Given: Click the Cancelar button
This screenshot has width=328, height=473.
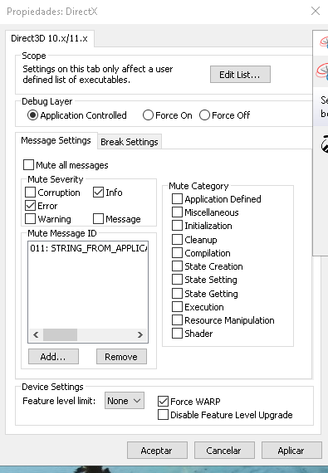Looking at the screenshot, I should (x=224, y=451).
